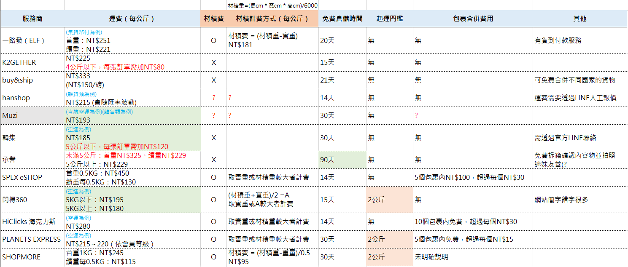Select the 服務商 column header

point(32,19)
